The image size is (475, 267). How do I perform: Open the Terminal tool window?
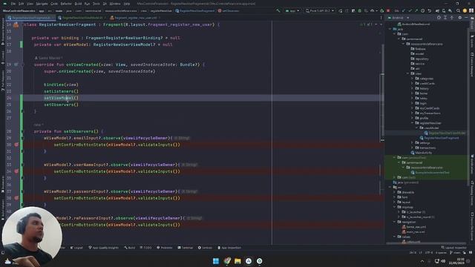tap(186, 248)
